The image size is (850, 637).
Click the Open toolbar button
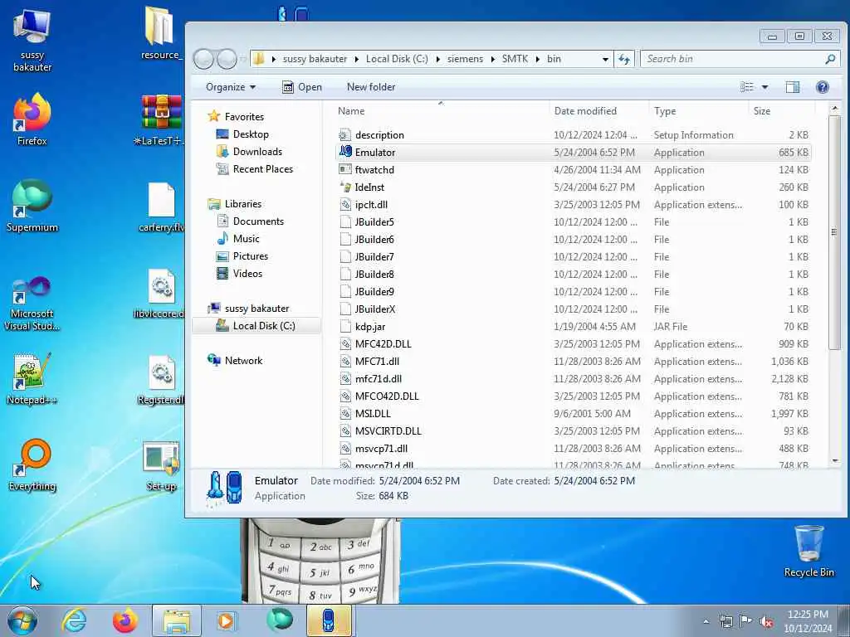tap(302, 86)
